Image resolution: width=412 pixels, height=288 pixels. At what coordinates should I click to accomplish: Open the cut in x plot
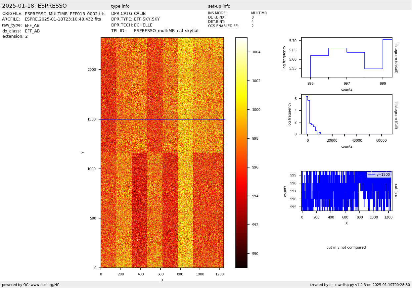[x=346, y=191]
